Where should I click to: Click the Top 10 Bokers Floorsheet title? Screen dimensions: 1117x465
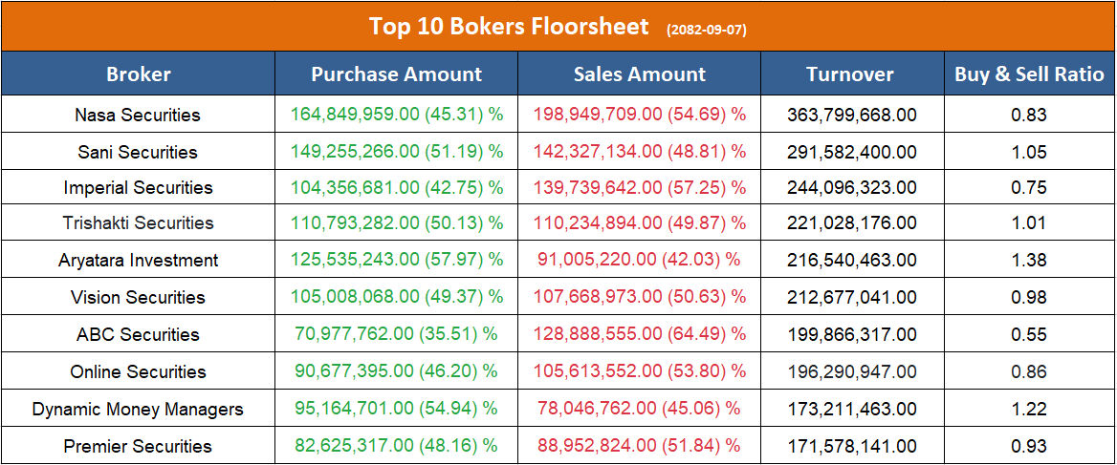509,27
